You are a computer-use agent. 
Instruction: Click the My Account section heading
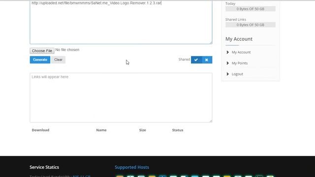[239, 39]
